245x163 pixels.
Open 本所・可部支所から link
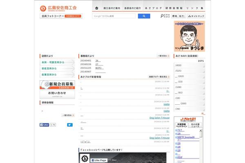click(57, 62)
